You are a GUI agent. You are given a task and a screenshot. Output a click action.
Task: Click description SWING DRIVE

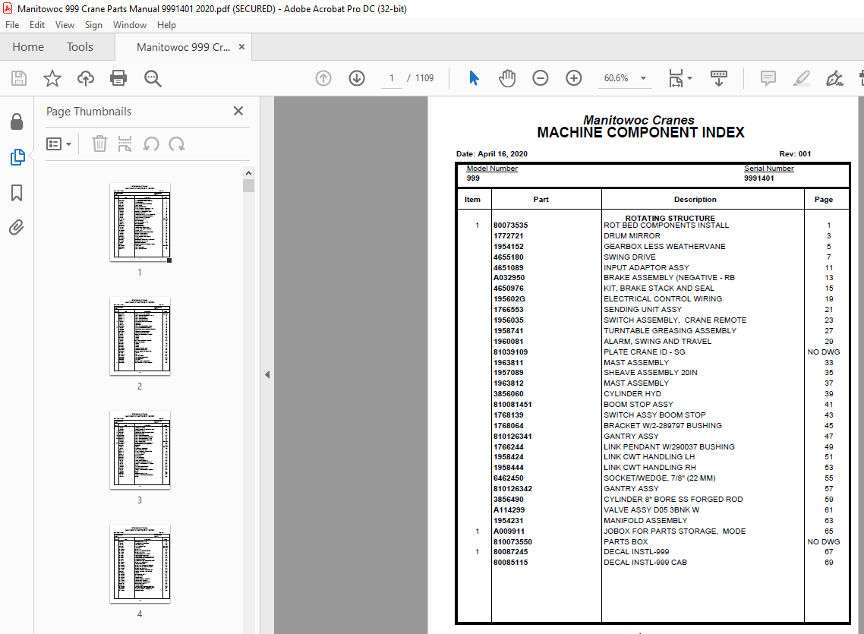(629, 257)
